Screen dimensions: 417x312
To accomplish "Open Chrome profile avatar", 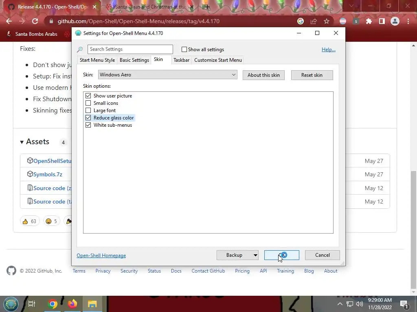I will point(395,21).
